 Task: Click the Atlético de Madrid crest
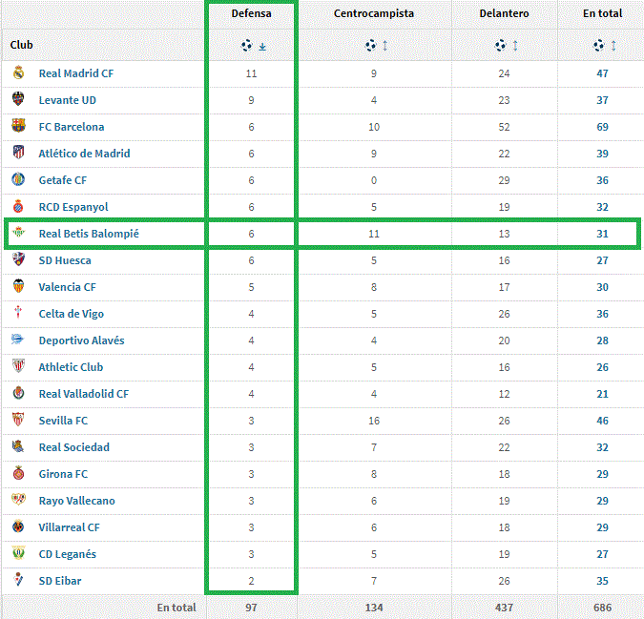point(18,154)
